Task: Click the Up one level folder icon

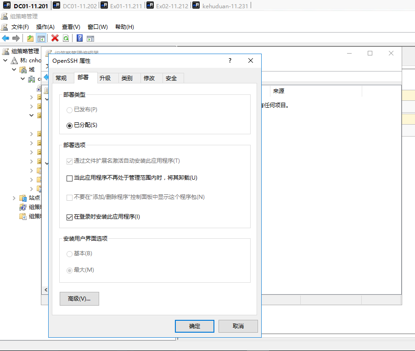Action: (30, 38)
